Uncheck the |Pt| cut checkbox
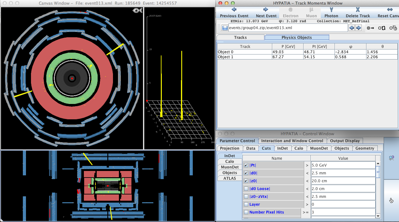This screenshot has width=399, height=222. (246, 165)
